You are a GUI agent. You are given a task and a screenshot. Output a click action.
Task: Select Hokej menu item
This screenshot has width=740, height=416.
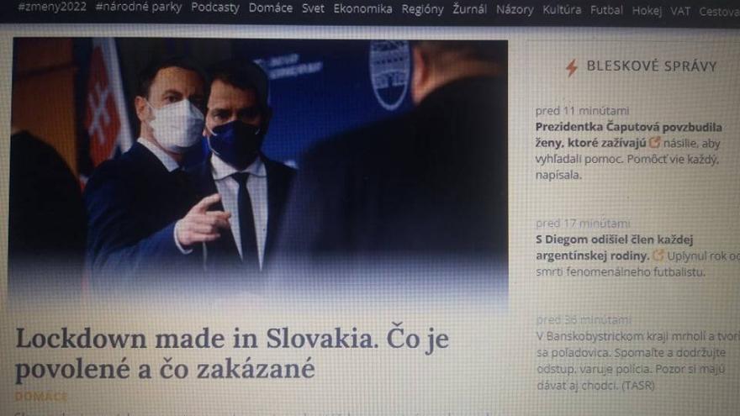pos(647,10)
